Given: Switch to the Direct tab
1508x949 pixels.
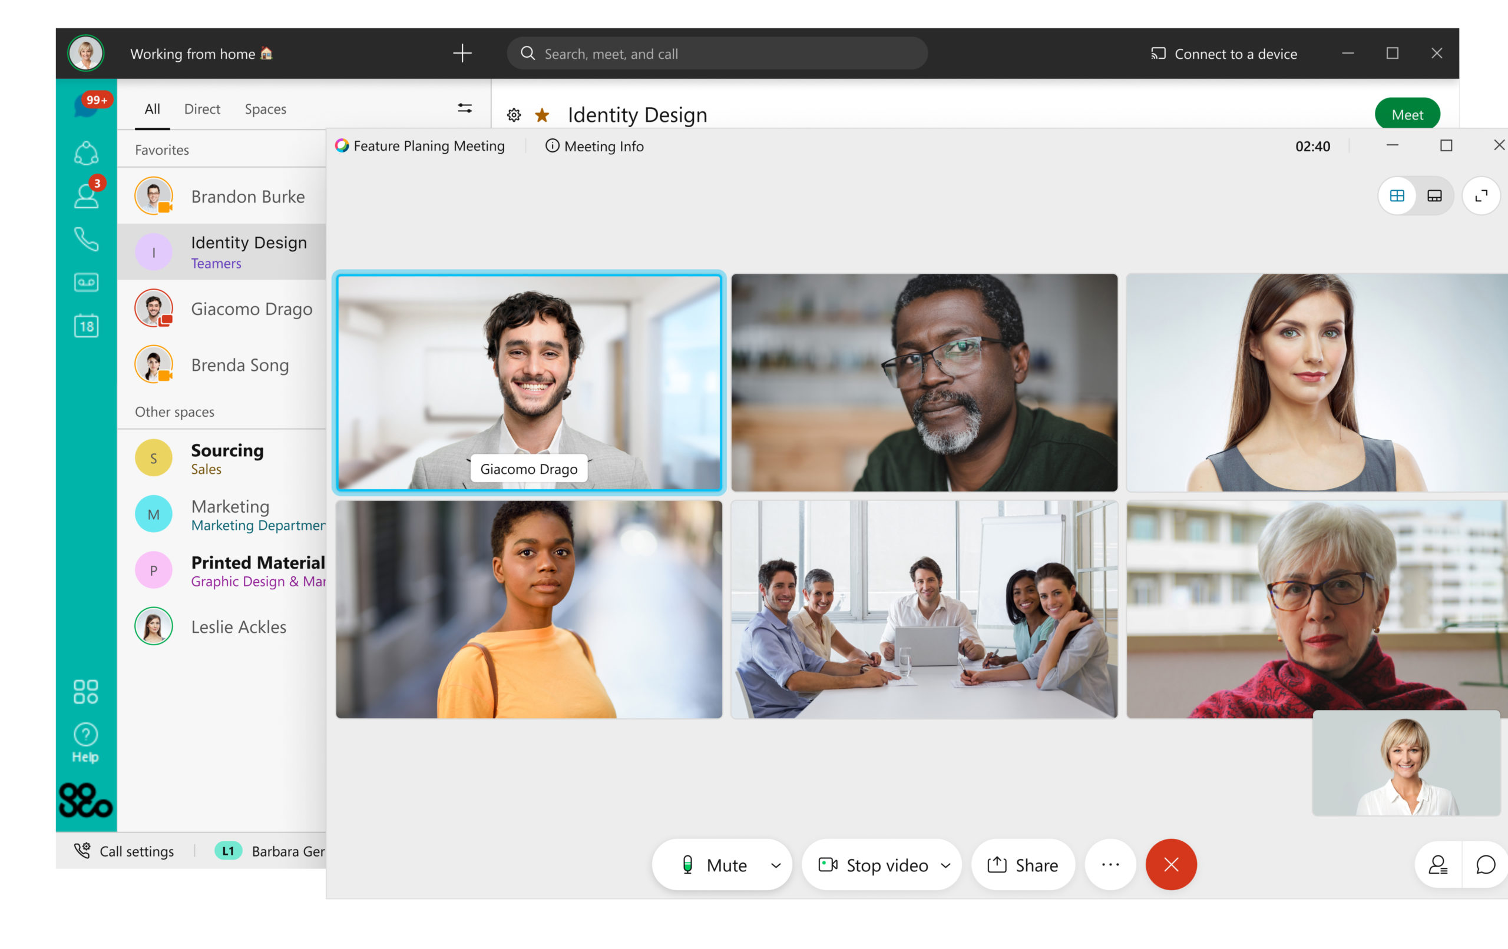Looking at the screenshot, I should pyautogui.click(x=201, y=108).
